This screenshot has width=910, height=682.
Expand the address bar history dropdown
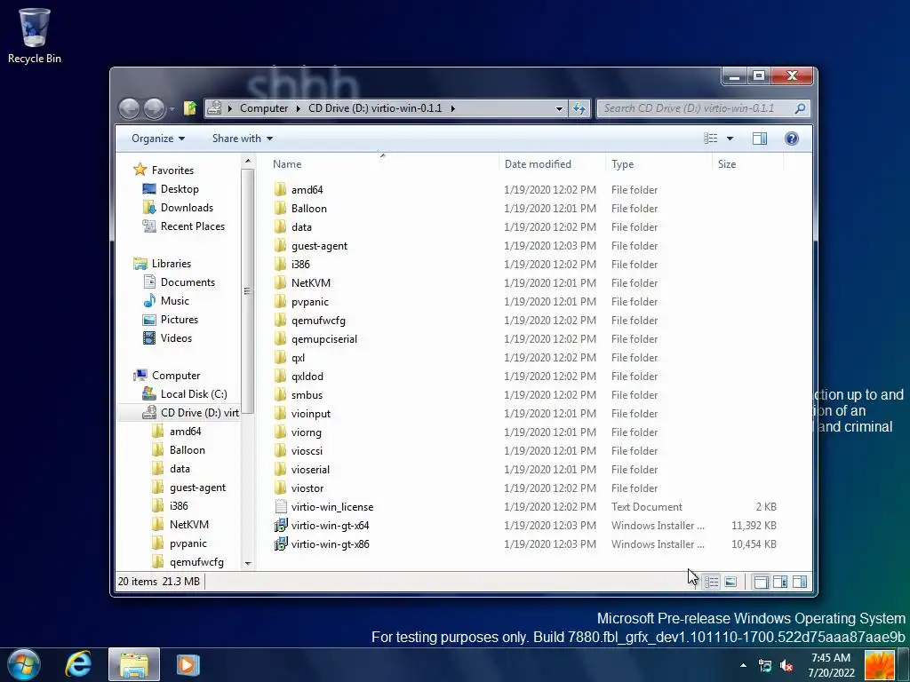(x=559, y=108)
